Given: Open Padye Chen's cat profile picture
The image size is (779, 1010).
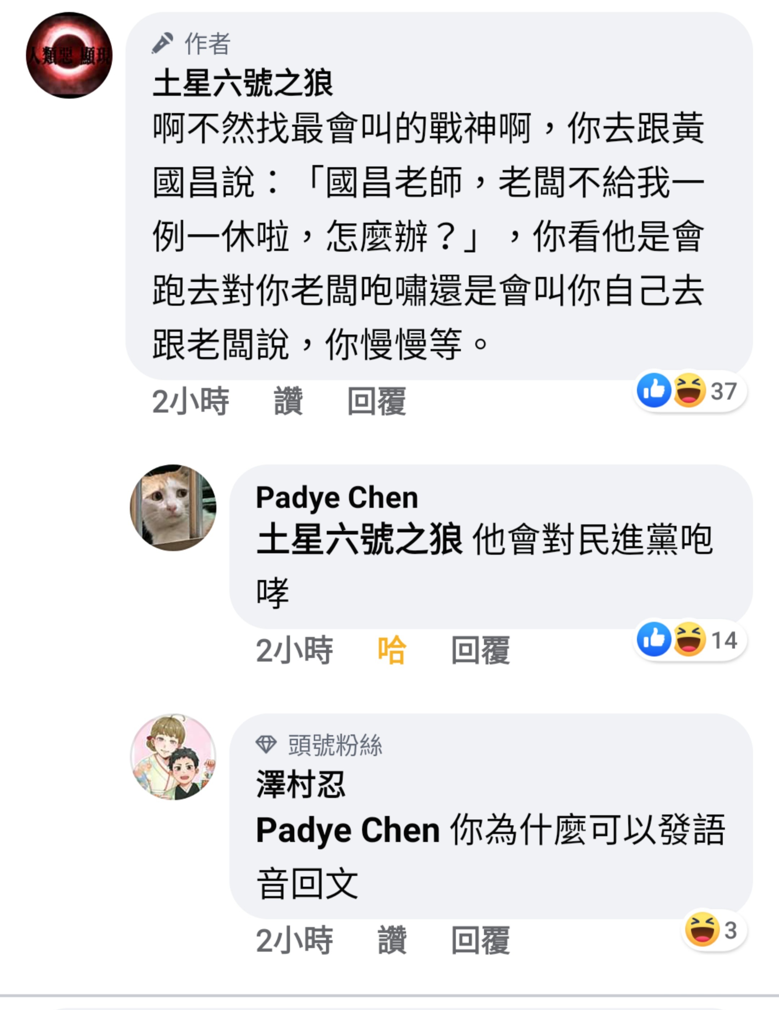Looking at the screenshot, I should 173,507.
